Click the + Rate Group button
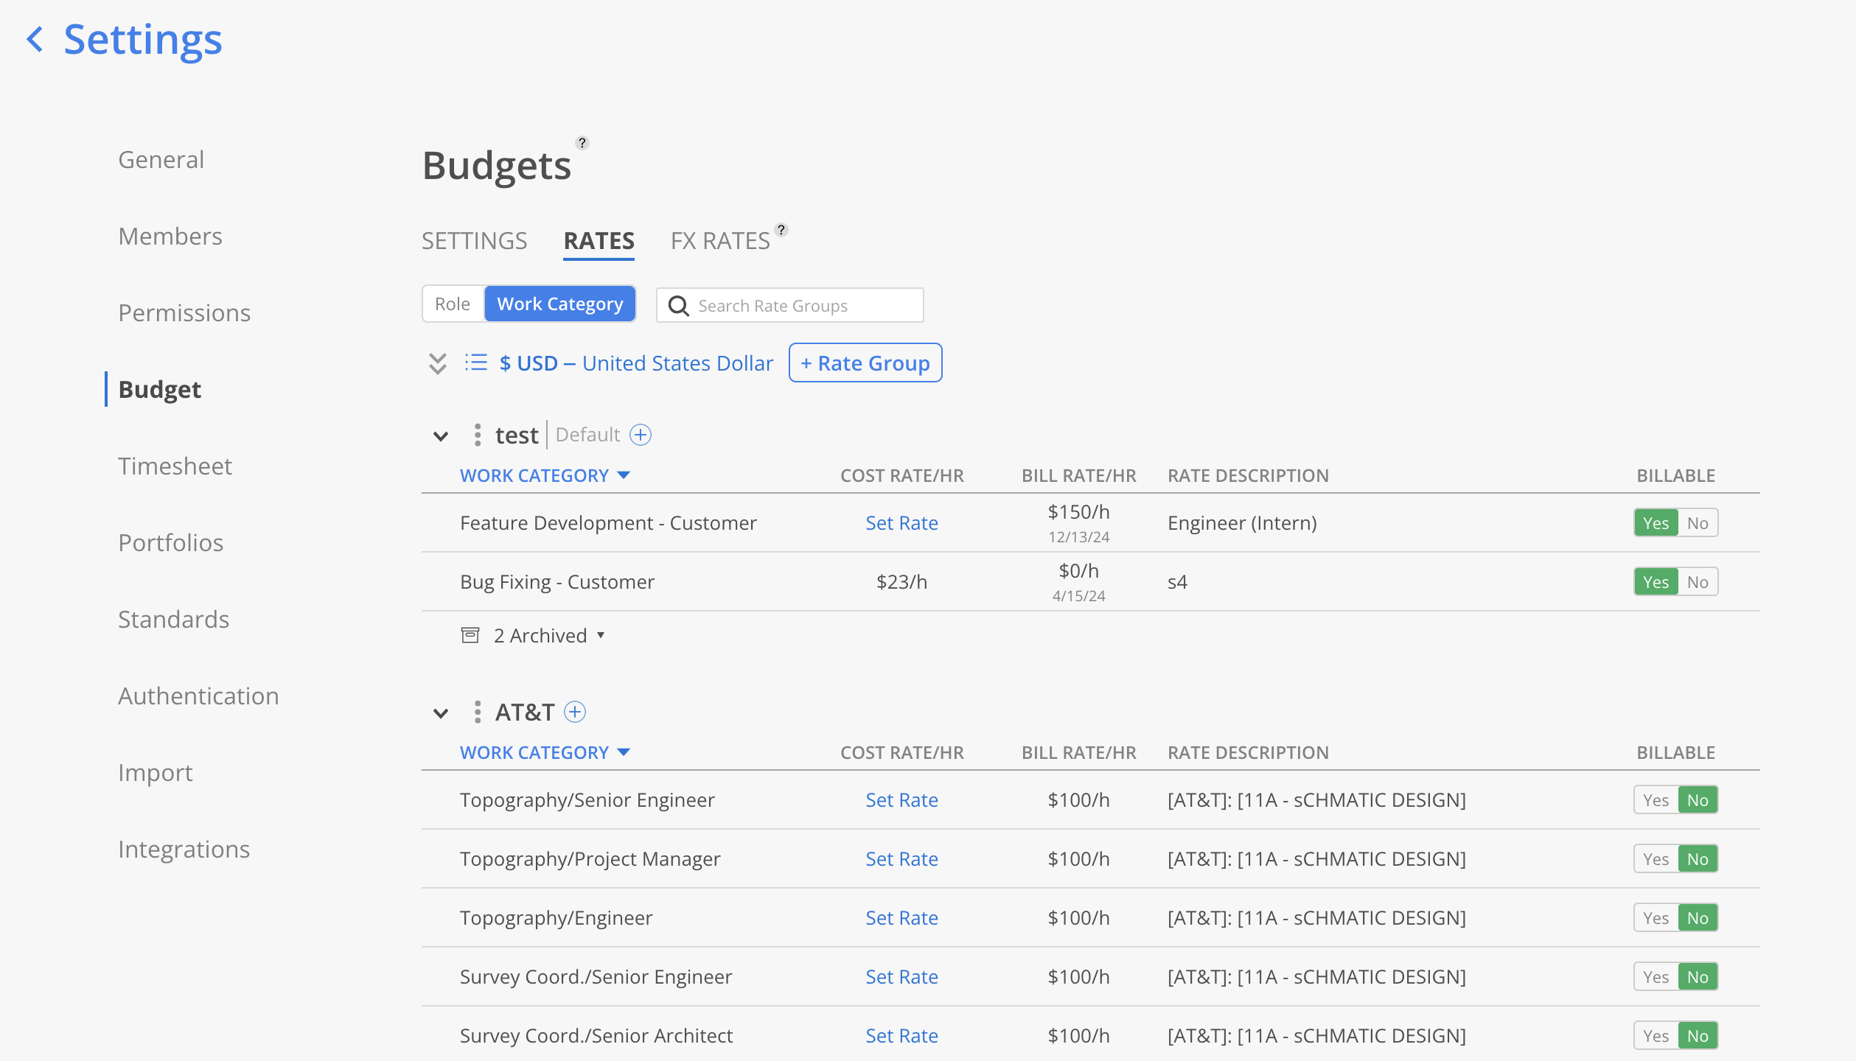 [x=865, y=363]
